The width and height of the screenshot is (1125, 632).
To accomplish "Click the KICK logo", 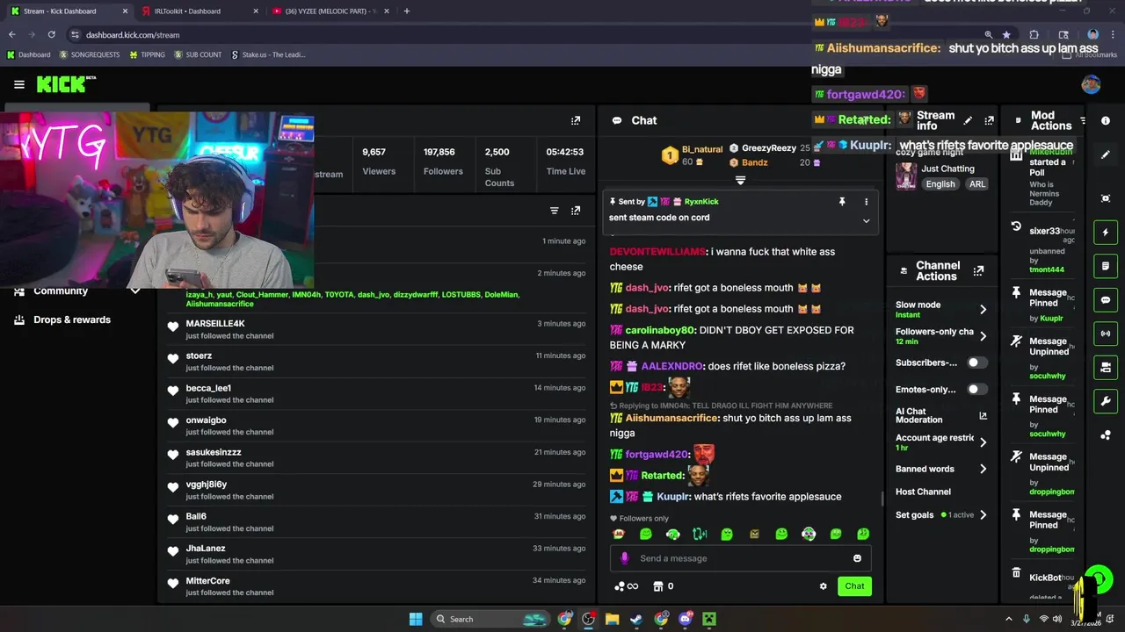I will click(x=66, y=84).
